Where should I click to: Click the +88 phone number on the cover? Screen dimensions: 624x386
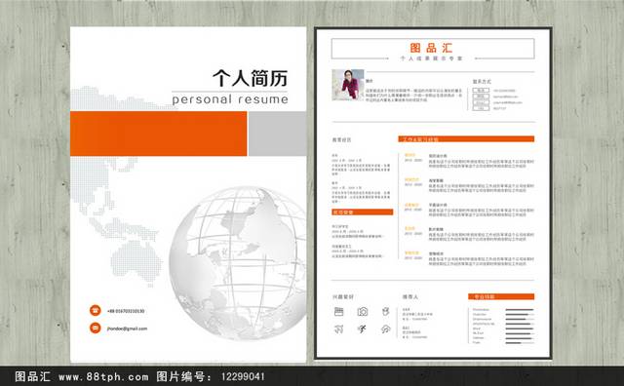tap(126, 311)
